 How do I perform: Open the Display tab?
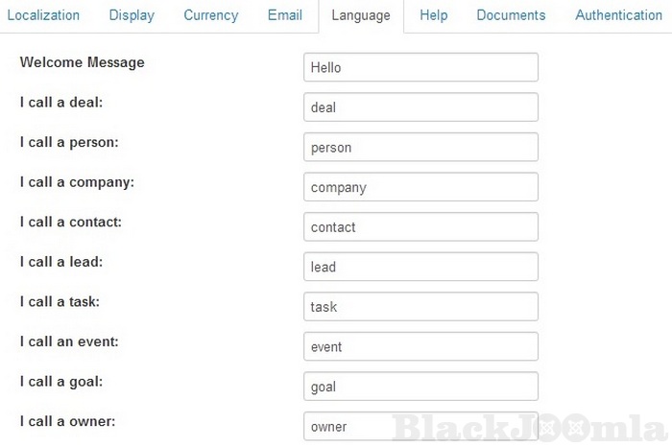pyautogui.click(x=132, y=15)
